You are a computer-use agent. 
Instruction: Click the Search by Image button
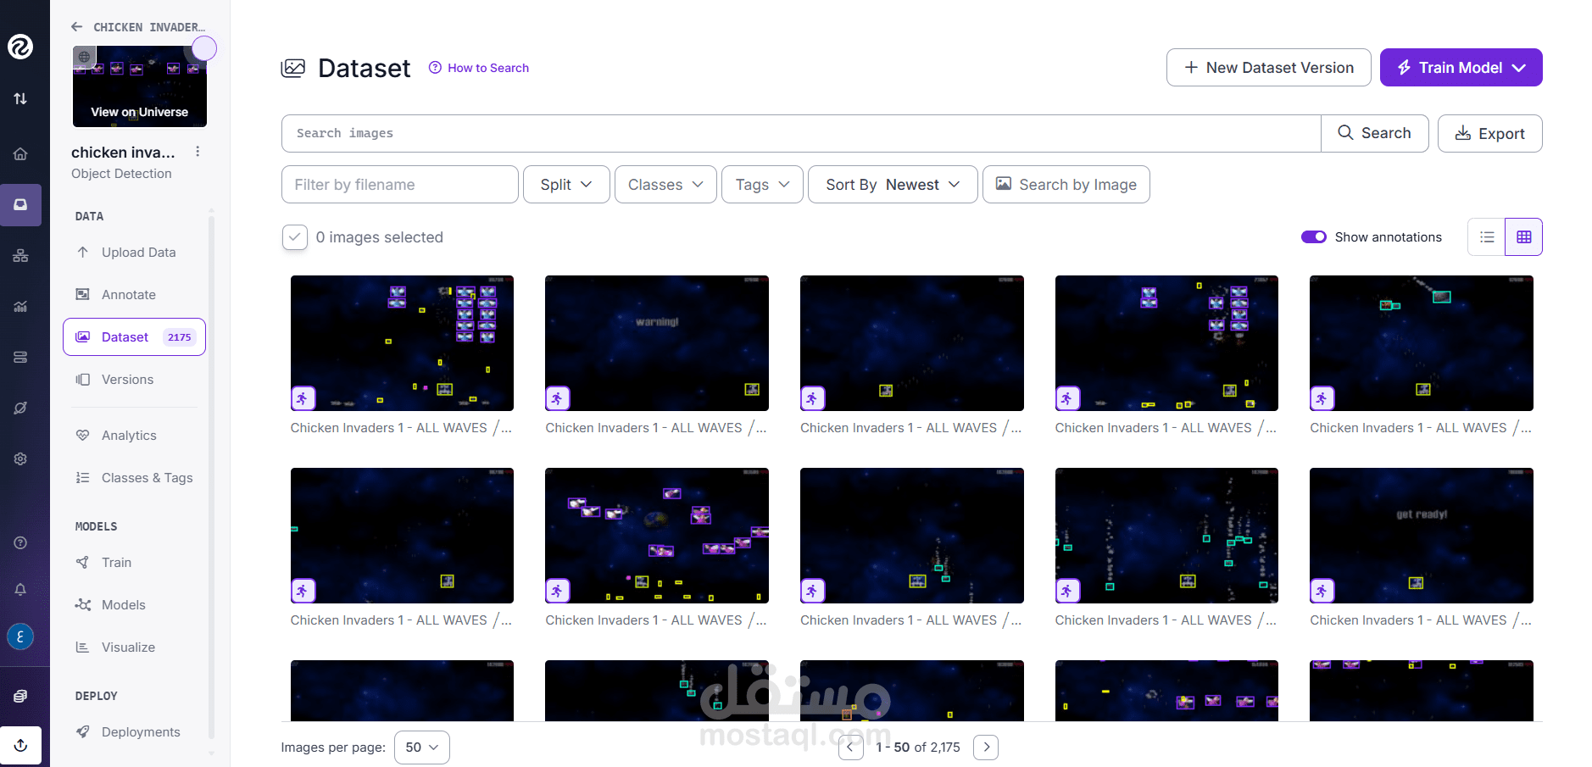(1066, 185)
